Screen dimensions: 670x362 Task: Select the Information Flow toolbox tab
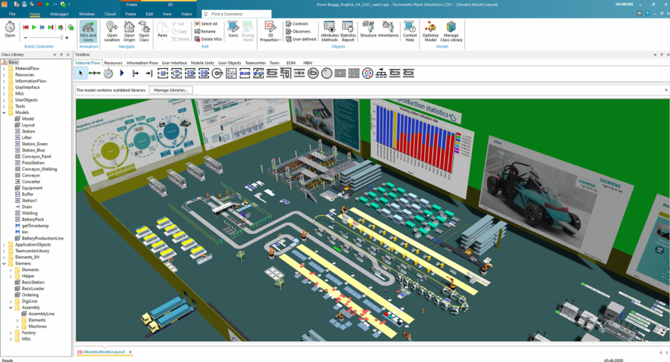[142, 63]
